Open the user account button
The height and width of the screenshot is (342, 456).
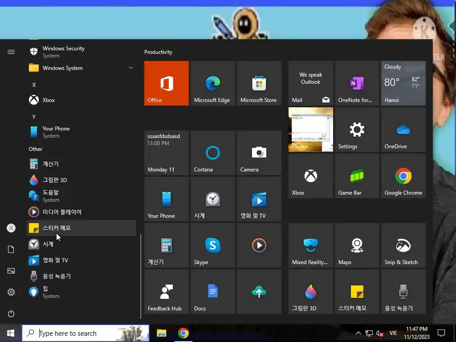[11, 228]
